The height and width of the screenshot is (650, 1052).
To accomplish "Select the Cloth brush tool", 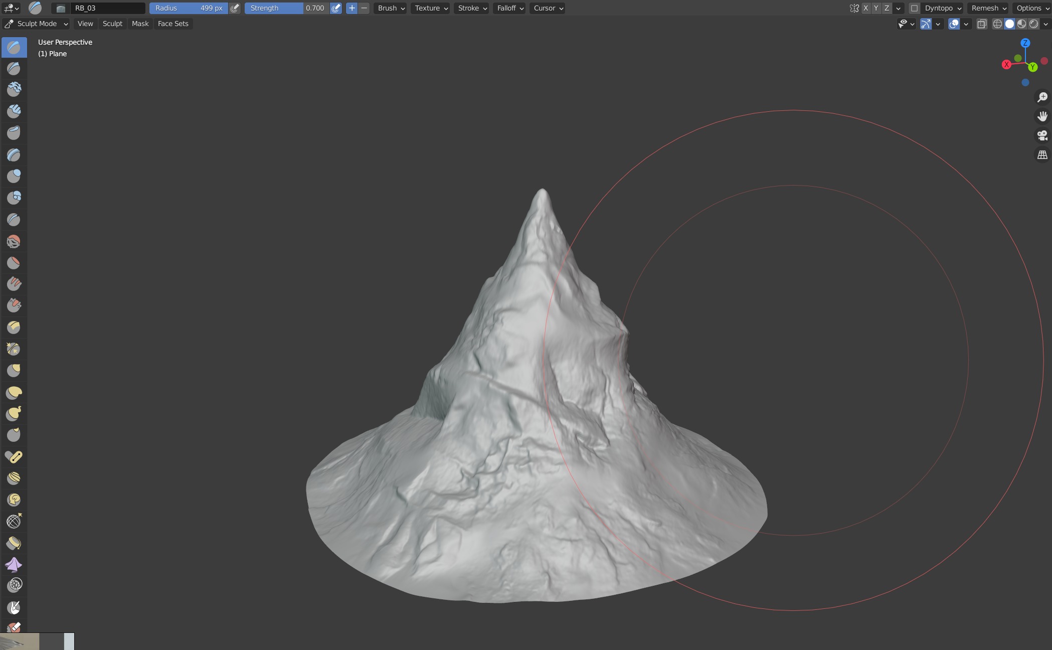I will pyautogui.click(x=14, y=564).
